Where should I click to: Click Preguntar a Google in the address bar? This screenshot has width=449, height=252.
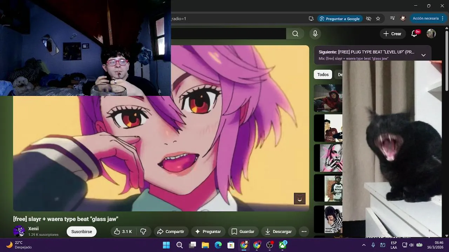pyautogui.click(x=340, y=19)
